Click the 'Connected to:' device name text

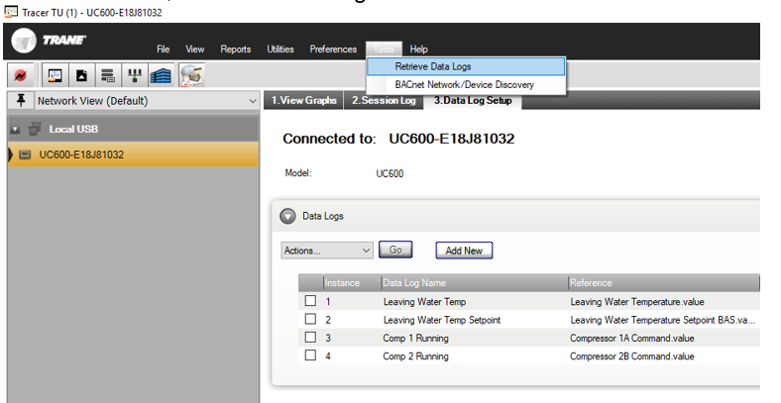[451, 139]
